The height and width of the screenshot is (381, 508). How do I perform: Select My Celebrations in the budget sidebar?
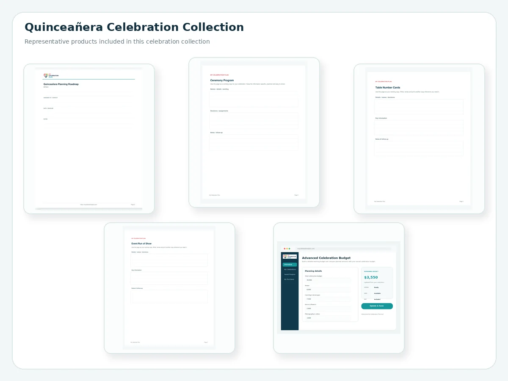290,269
